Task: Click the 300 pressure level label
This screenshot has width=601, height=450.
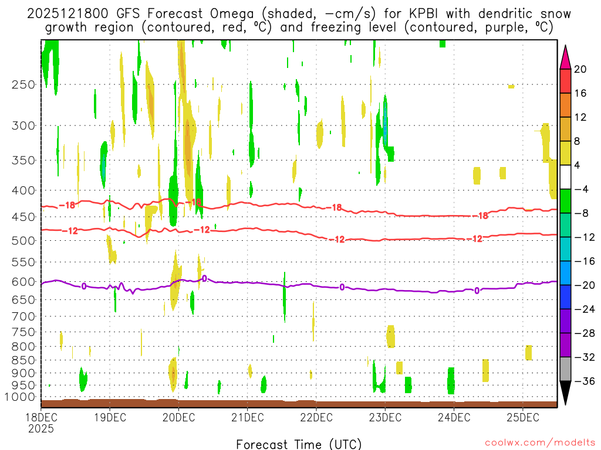Action: [23, 125]
